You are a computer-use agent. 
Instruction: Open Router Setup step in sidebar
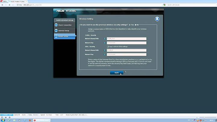click(64, 36)
